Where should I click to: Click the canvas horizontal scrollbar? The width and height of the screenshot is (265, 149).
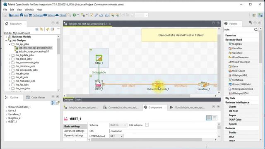tap(128, 96)
